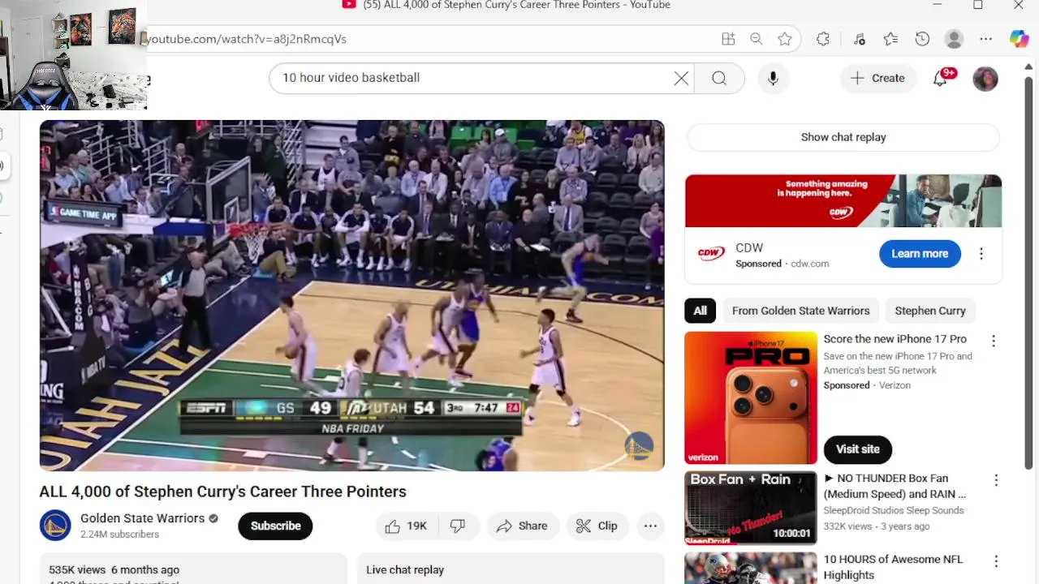Open SleepDroid Studios Sleep Sounds channel
The image size is (1039, 584).
coord(894,510)
